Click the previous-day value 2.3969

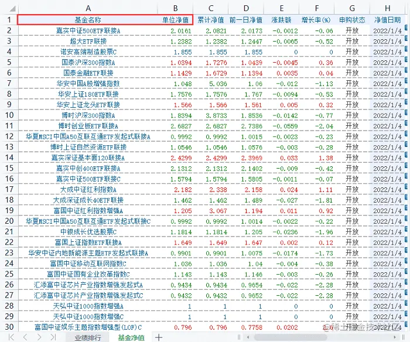point(251,158)
